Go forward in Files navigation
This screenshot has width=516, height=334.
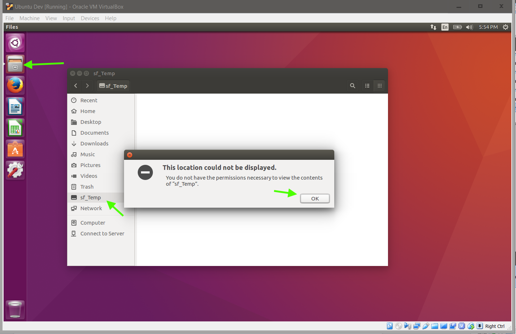click(x=87, y=86)
